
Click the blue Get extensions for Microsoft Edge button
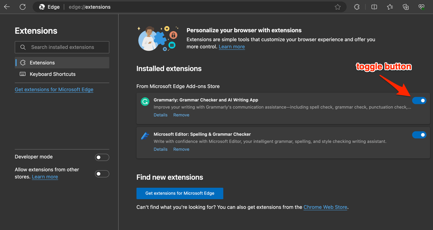180,193
